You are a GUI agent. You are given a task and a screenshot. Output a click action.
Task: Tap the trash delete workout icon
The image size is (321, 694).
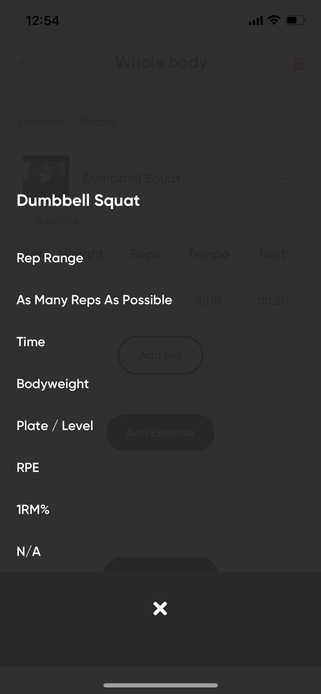pyautogui.click(x=299, y=64)
